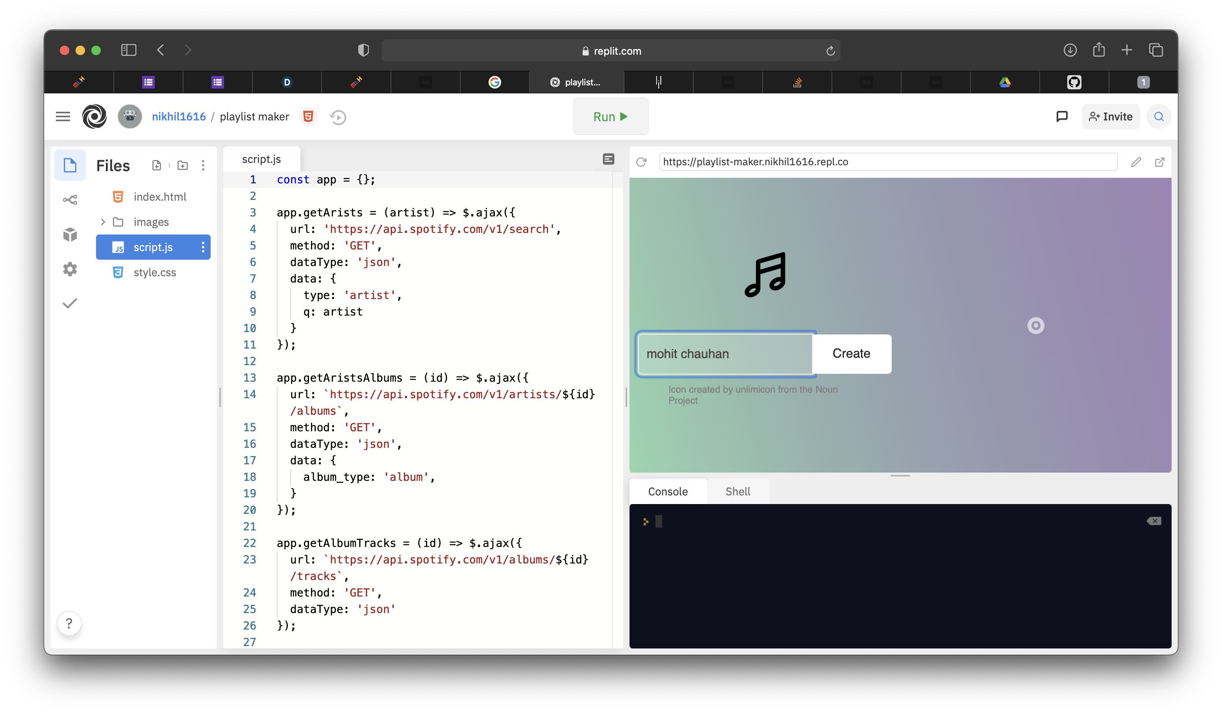1222x713 pixels.
Task: Open the Packages cube icon
Action: (x=70, y=235)
